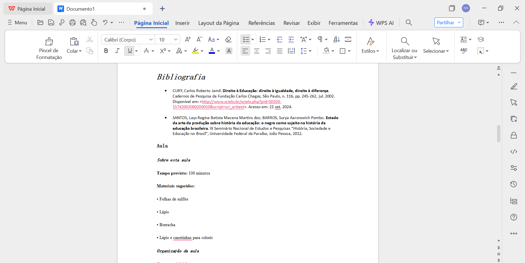Select the ABC spell check icon
The image size is (525, 263).
464,51
